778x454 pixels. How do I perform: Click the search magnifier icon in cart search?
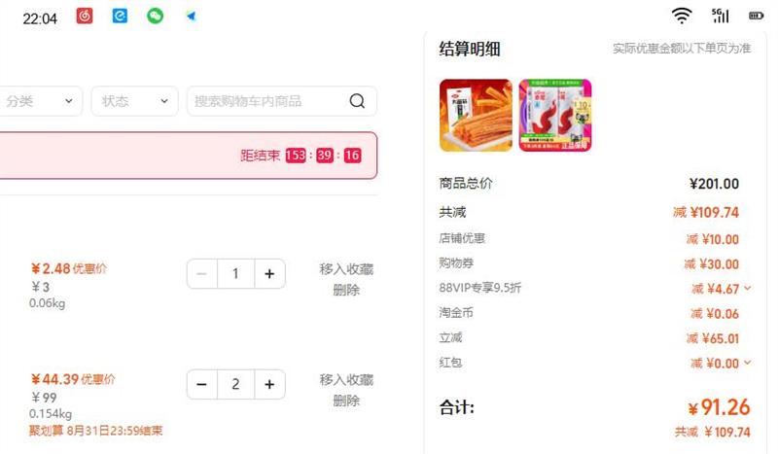click(x=357, y=101)
